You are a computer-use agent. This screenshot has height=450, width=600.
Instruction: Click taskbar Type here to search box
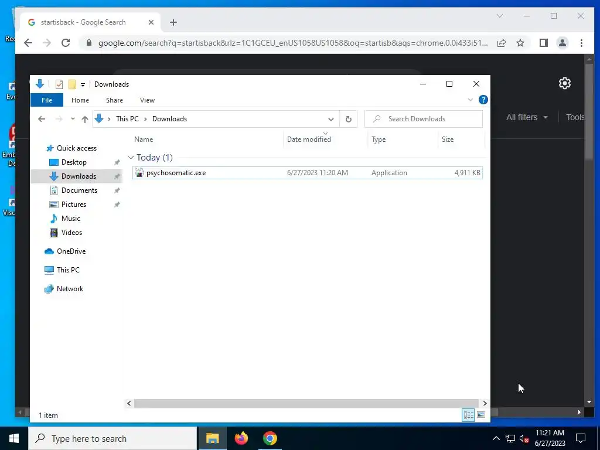(x=113, y=438)
